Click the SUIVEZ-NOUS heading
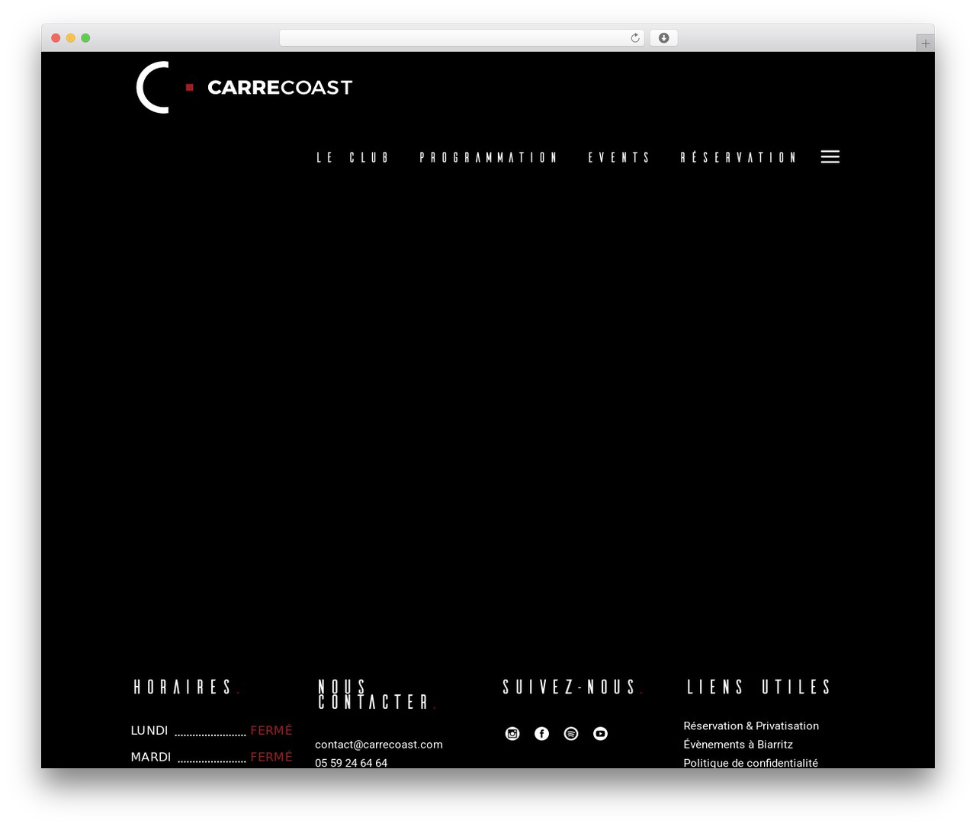976x827 pixels. [573, 687]
